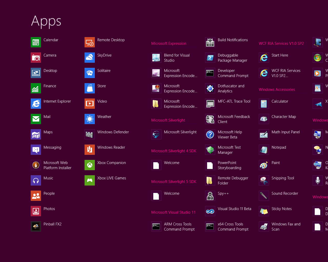Launch Microsoft Silverlight icon
Image resolution: width=328 pixels, height=262 pixels.
156,134
